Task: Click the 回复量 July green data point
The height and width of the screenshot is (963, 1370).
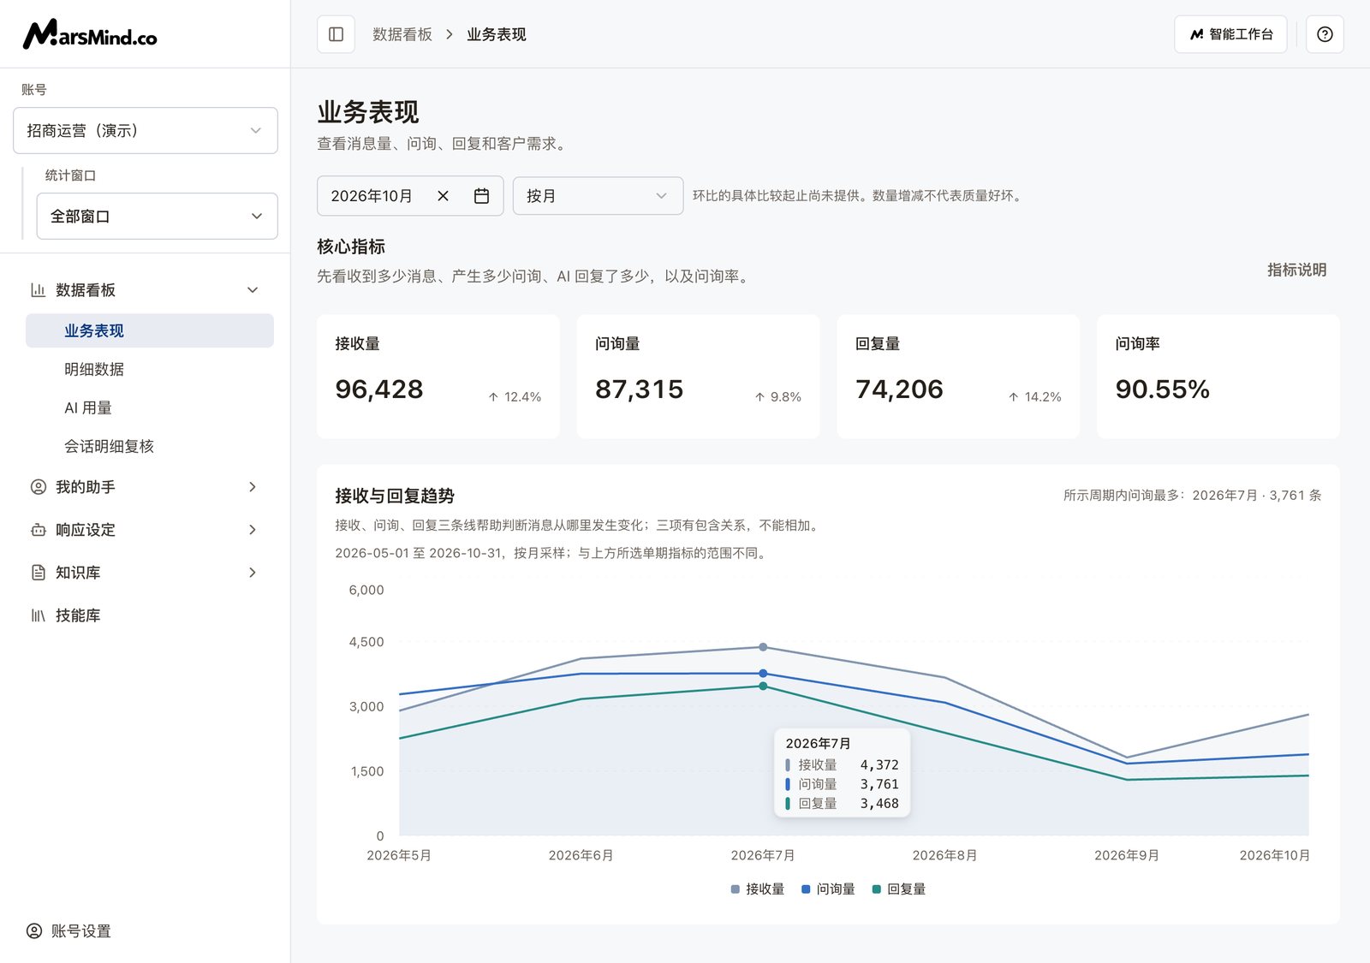Action: 763,687
